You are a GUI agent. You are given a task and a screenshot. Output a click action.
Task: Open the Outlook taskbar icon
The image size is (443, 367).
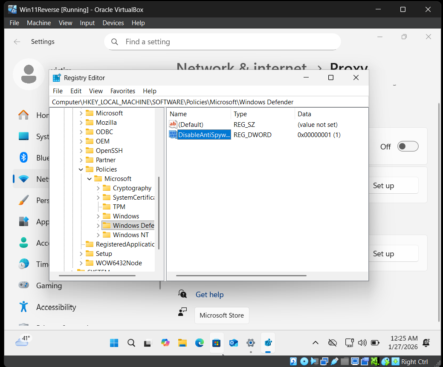click(x=234, y=343)
